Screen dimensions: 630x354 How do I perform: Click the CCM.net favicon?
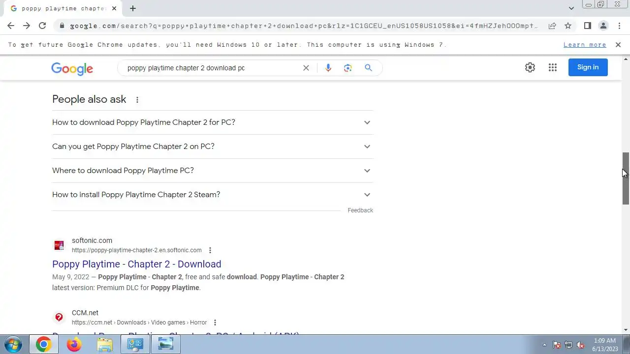tap(59, 317)
